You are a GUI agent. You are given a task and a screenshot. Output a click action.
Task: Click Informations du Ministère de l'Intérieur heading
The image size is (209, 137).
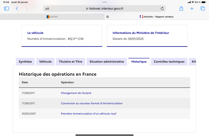click(x=141, y=33)
